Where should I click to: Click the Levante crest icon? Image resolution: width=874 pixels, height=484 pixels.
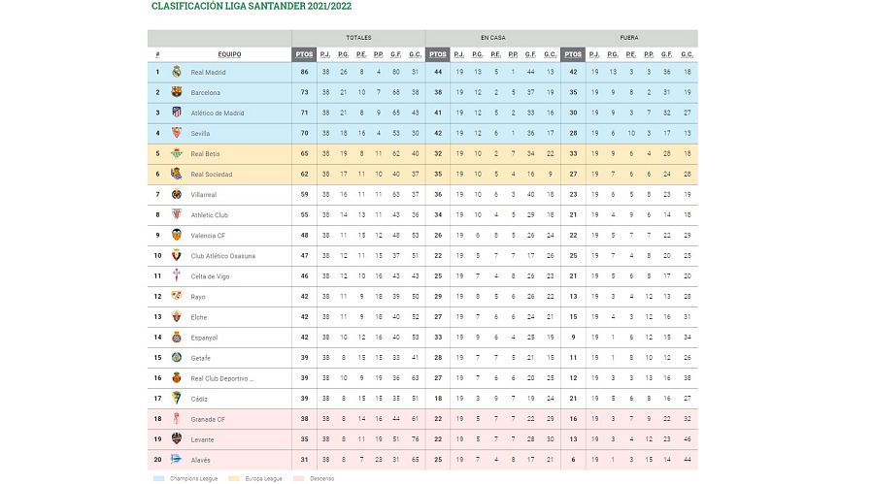pos(177,438)
